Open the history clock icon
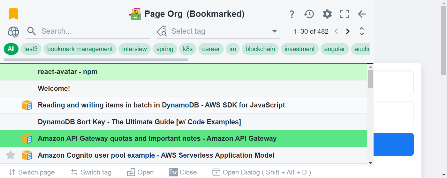The height and width of the screenshot is (178, 447). click(309, 14)
